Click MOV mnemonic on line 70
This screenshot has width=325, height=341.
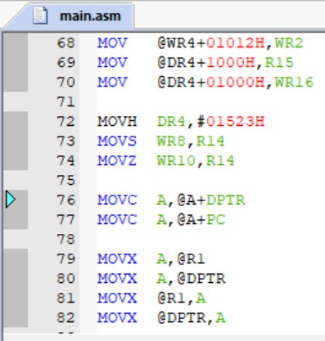click(x=112, y=83)
